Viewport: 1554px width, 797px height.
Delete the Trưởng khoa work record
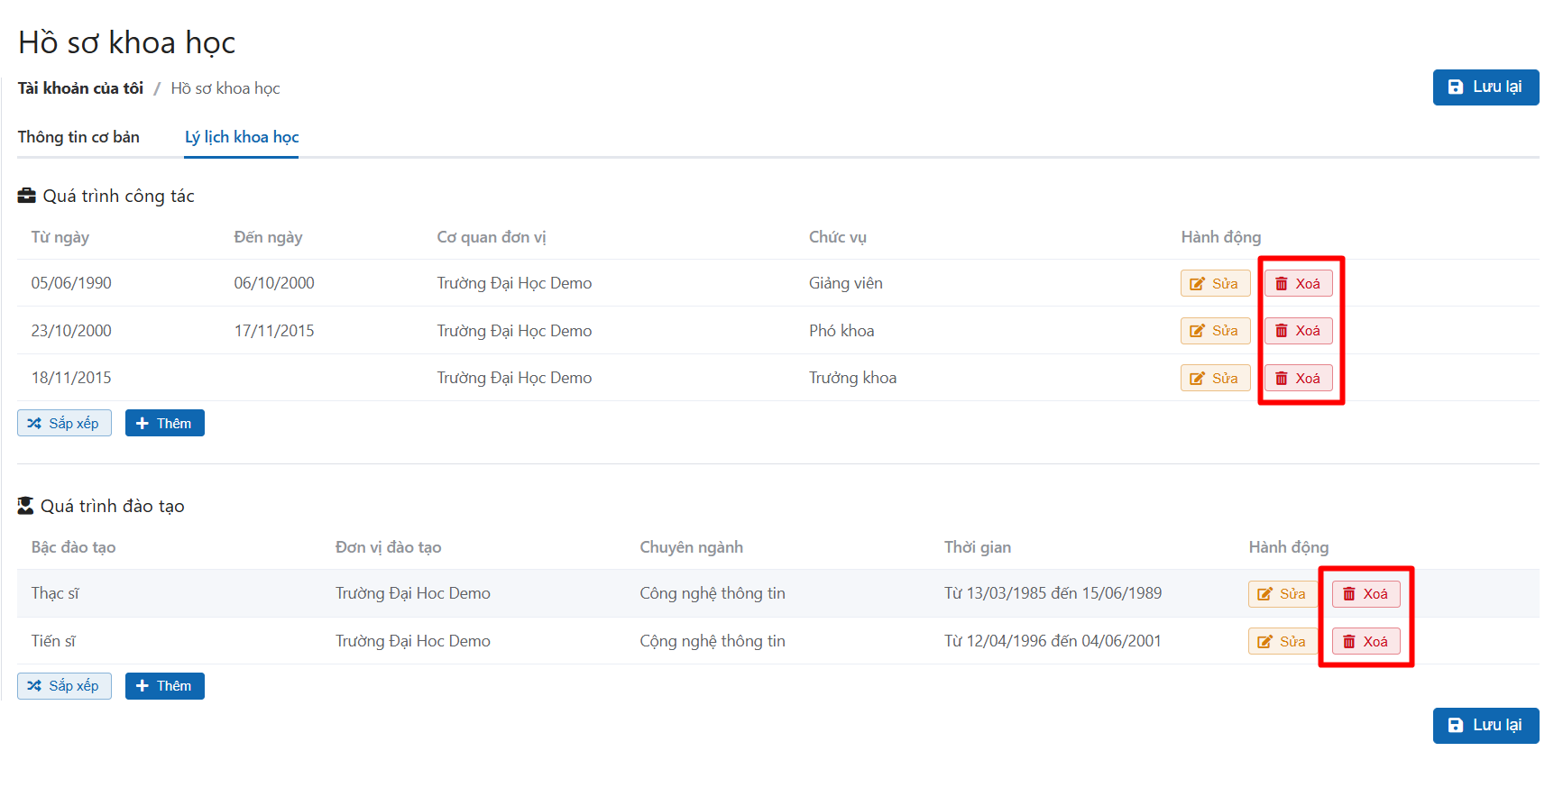pos(1297,378)
